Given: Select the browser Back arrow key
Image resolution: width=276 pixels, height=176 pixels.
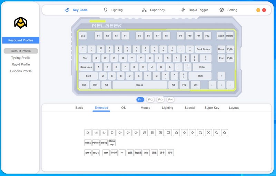Looking at the screenshot, I should (x=184, y=133).
